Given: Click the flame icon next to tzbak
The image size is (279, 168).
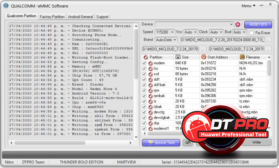Looking at the screenshot, I should click(x=150, y=107).
